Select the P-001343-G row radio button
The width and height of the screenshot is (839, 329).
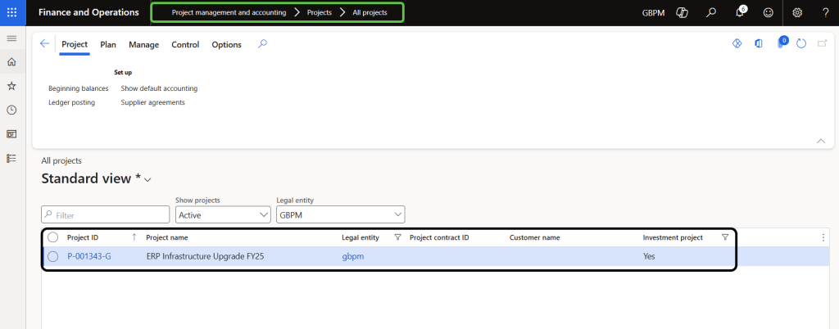point(53,256)
